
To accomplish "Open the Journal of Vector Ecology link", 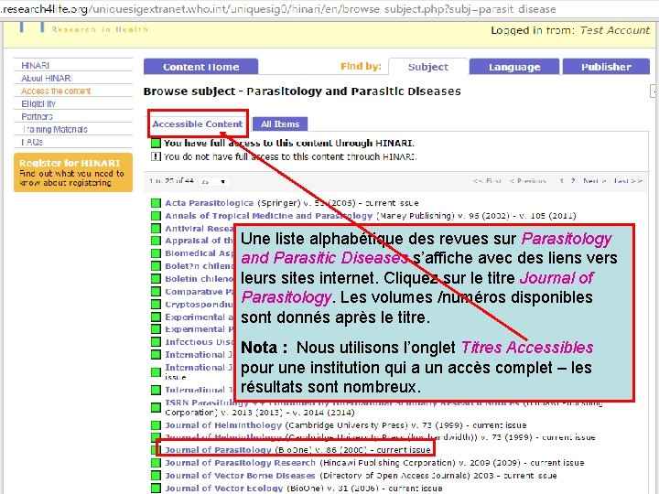I will tap(224, 489).
